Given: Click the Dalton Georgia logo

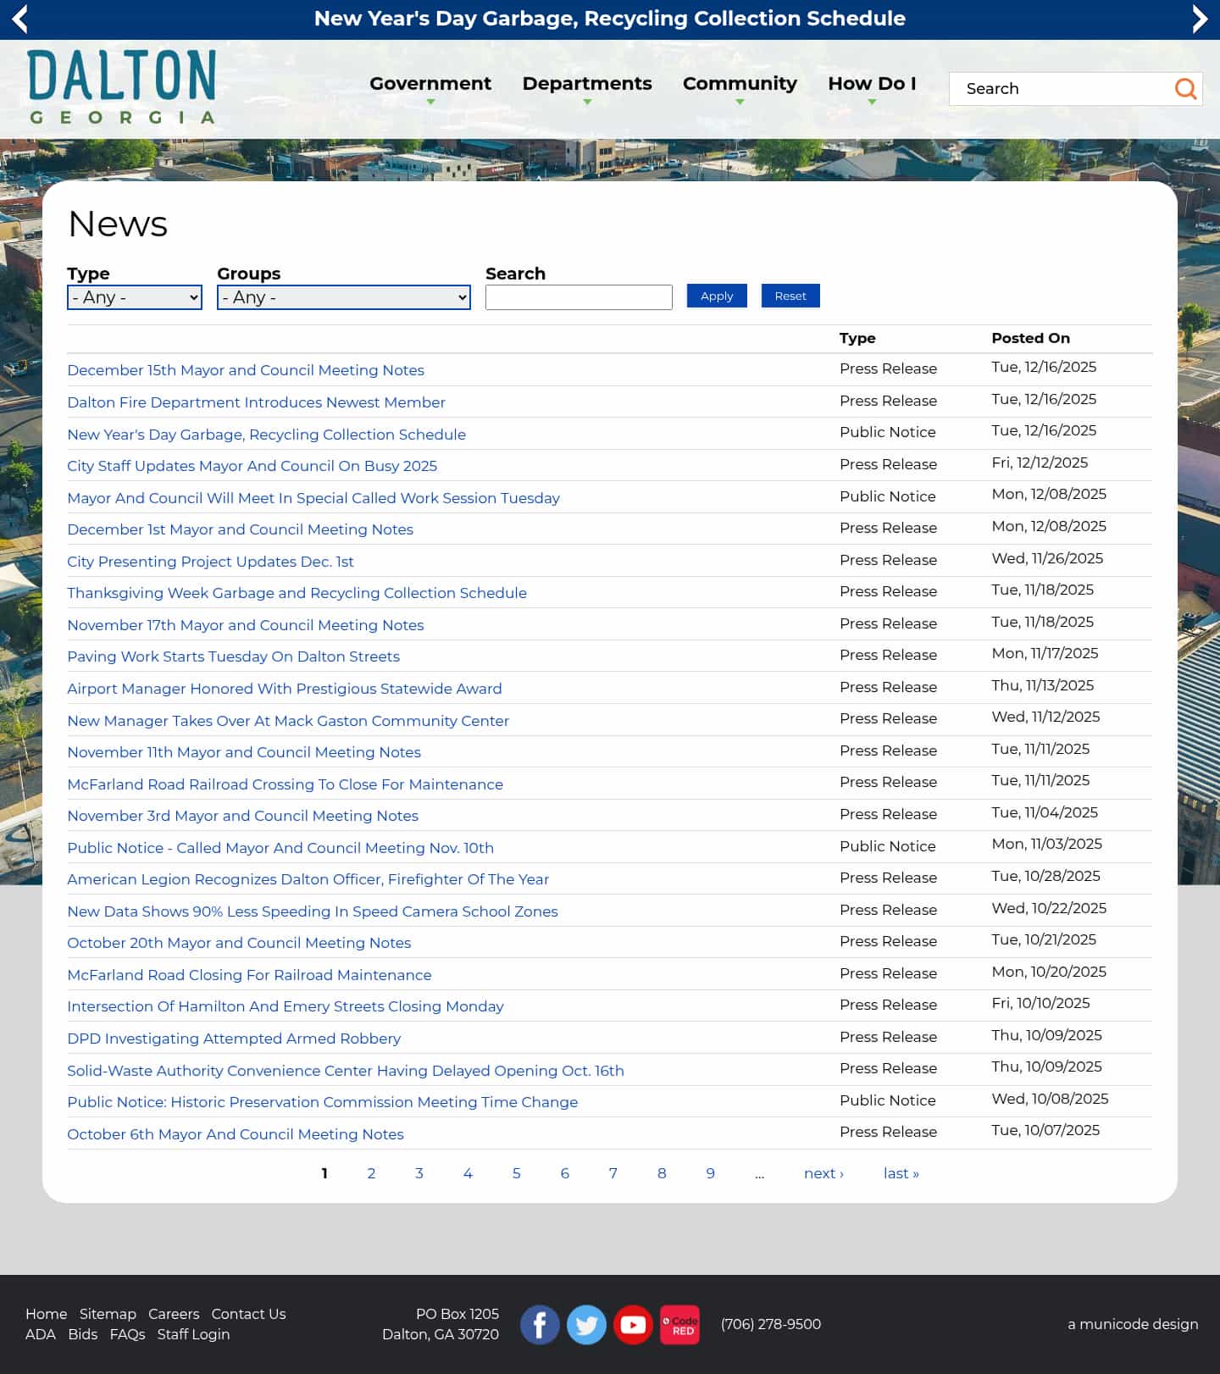Looking at the screenshot, I should (121, 86).
